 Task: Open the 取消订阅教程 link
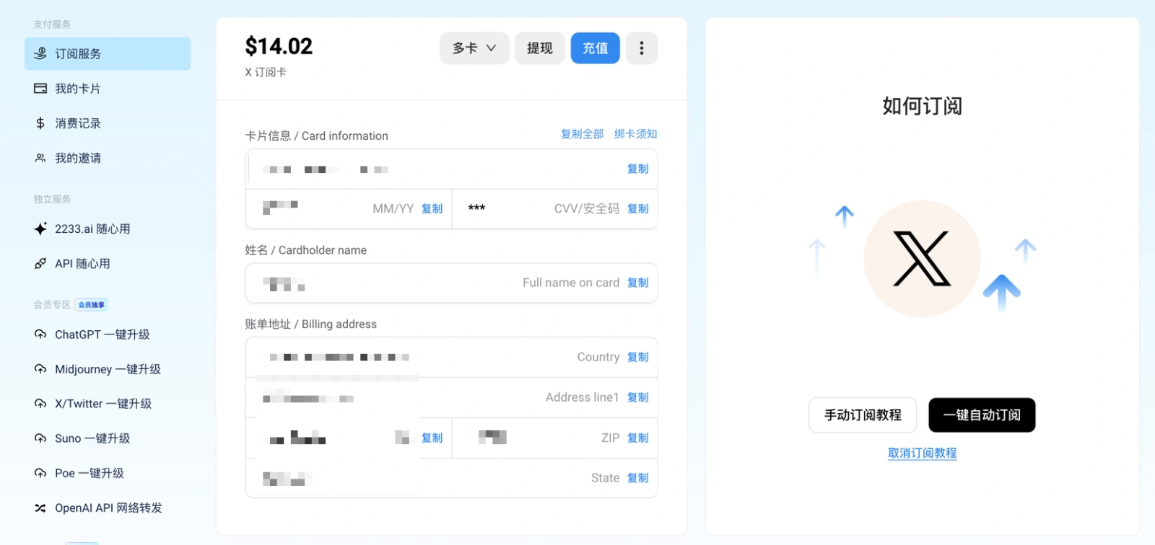(x=923, y=453)
